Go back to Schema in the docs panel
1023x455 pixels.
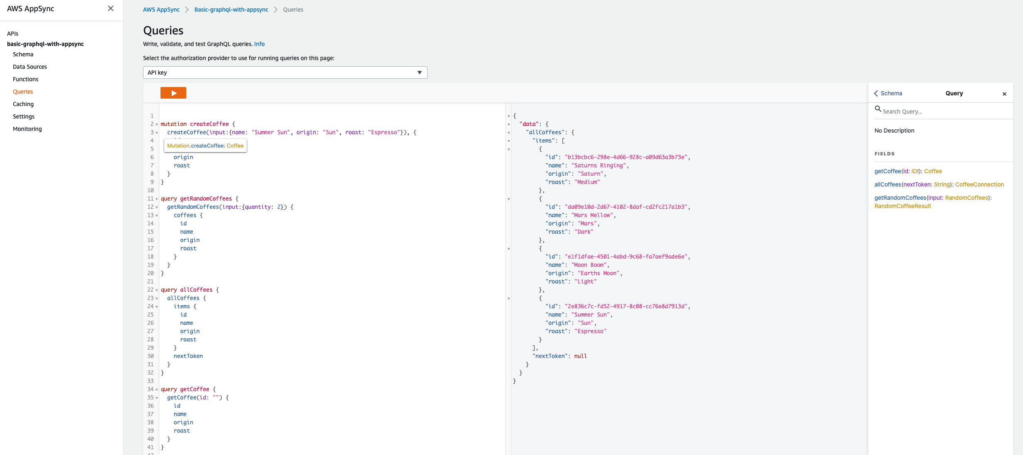pos(888,93)
